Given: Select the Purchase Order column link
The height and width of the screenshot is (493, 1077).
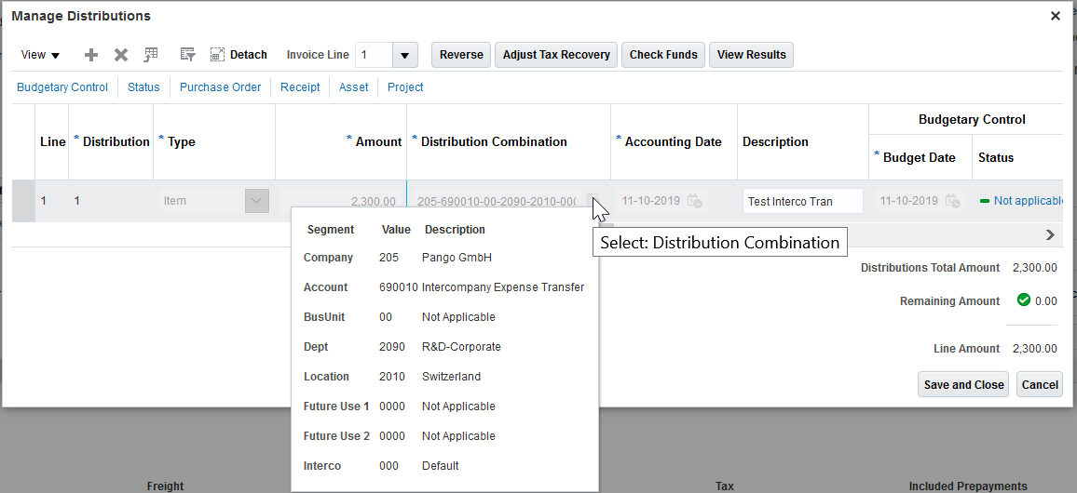Looking at the screenshot, I should (220, 87).
